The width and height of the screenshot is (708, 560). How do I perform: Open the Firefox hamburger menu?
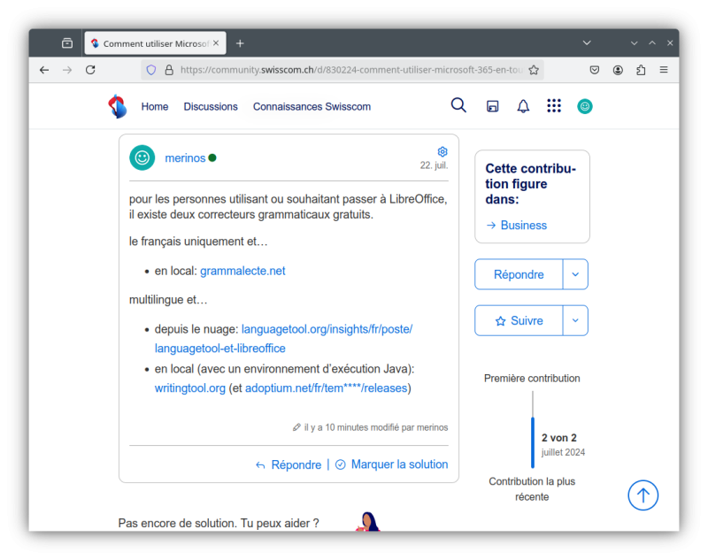pyautogui.click(x=663, y=70)
